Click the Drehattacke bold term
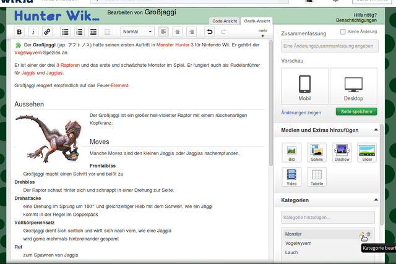Viewport: 396px width, 264px height. [x=27, y=198]
